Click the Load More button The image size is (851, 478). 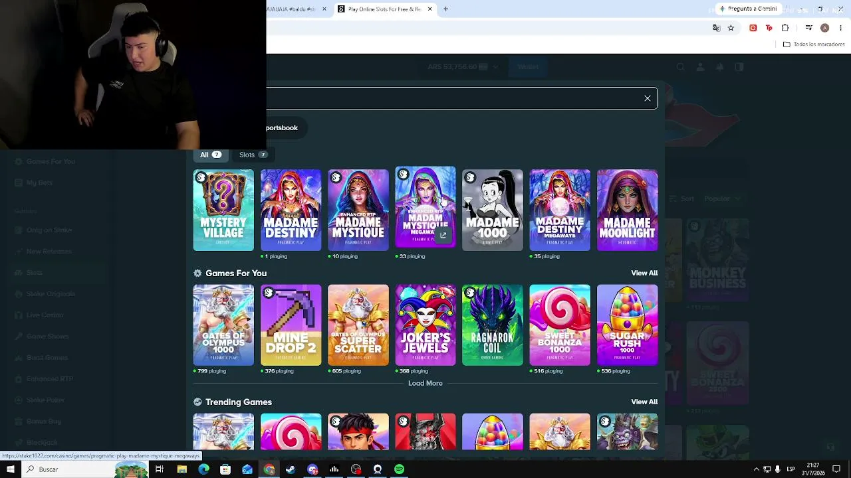pyautogui.click(x=425, y=383)
